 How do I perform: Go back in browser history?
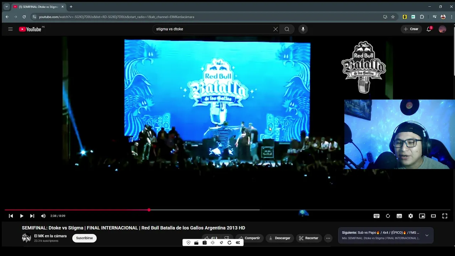(7, 17)
